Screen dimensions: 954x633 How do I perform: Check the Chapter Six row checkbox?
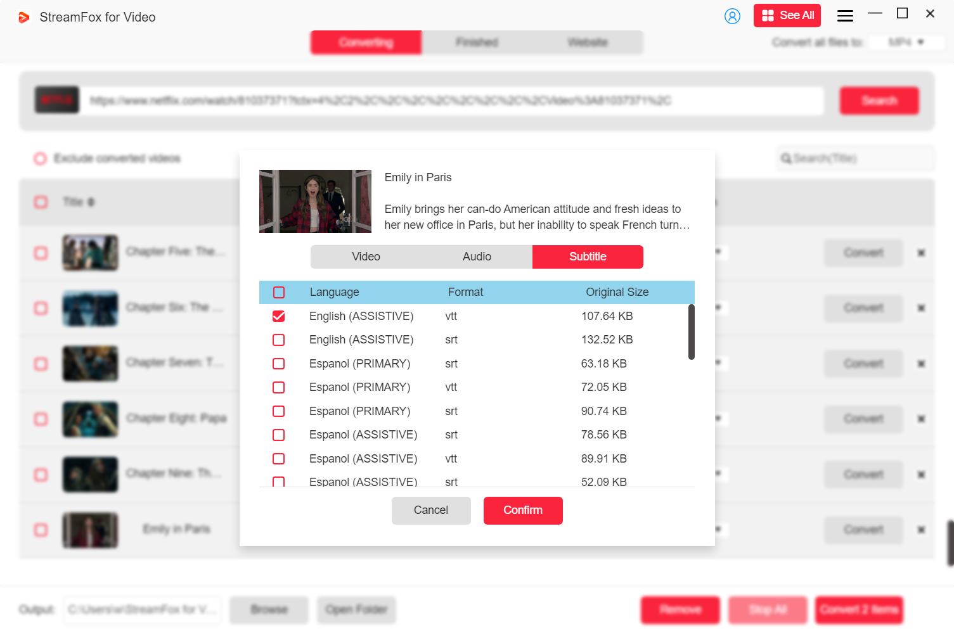[41, 308]
